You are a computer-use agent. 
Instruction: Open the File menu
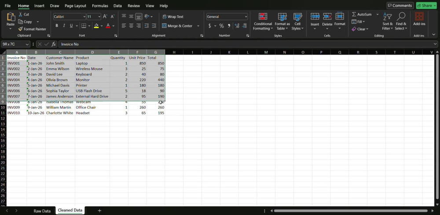(x=7, y=6)
